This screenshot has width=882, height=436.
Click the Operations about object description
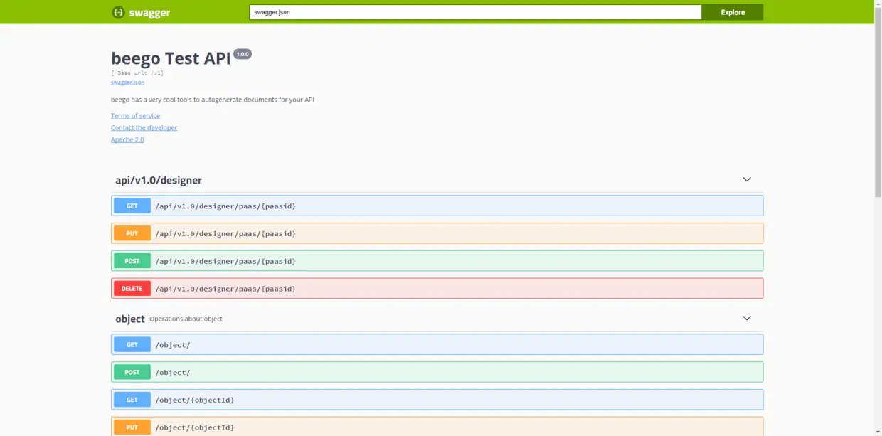point(186,319)
